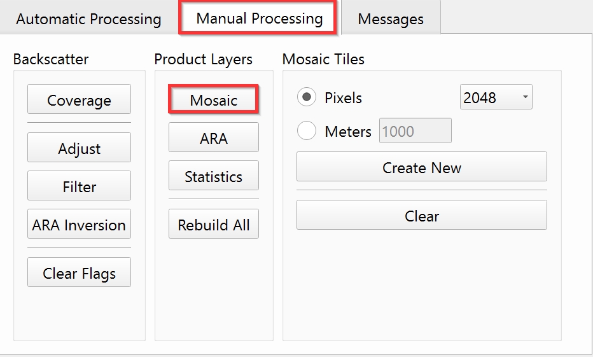The height and width of the screenshot is (357, 593).
Task: Run ARA Inversion
Action: [79, 225]
